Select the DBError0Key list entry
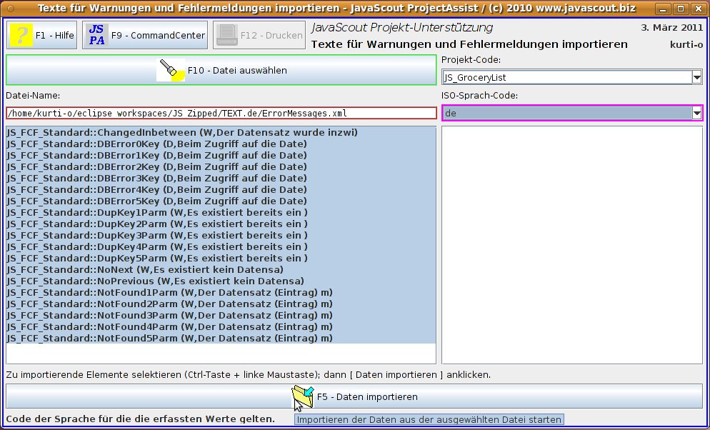This screenshot has width=710, height=430. [156, 144]
